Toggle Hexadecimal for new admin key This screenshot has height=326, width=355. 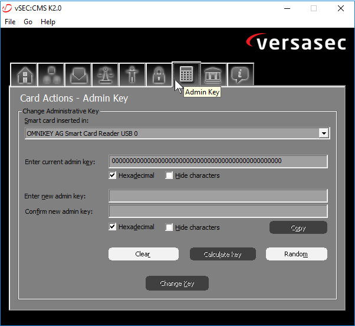click(x=112, y=227)
